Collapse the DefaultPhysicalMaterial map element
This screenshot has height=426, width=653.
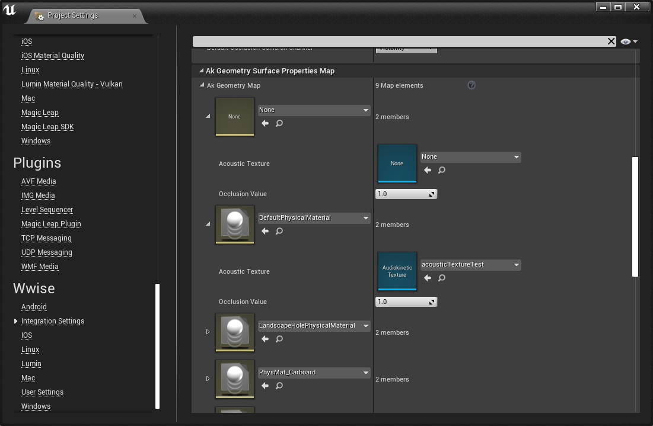208,224
